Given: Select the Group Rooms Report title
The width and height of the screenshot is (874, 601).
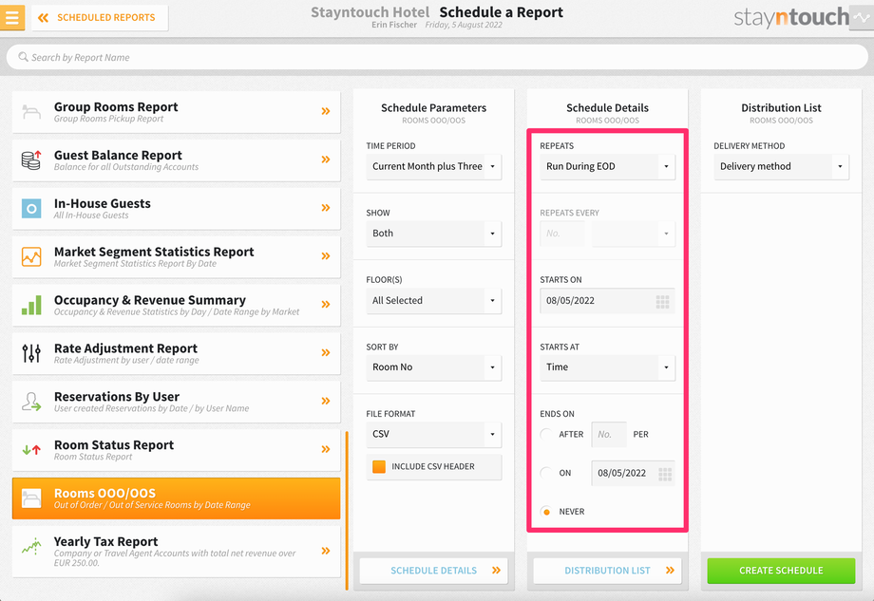Looking at the screenshot, I should 116,107.
